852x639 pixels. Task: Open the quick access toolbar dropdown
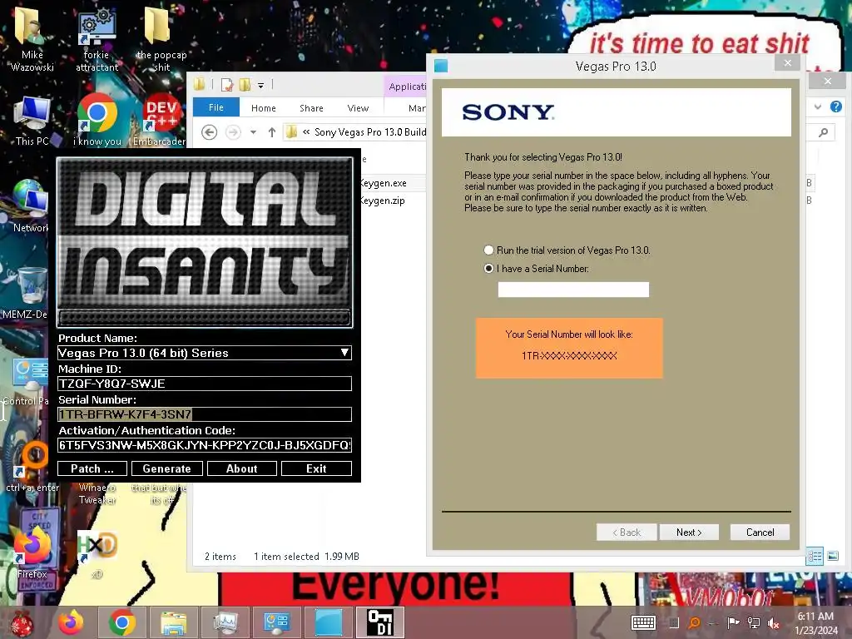click(260, 86)
